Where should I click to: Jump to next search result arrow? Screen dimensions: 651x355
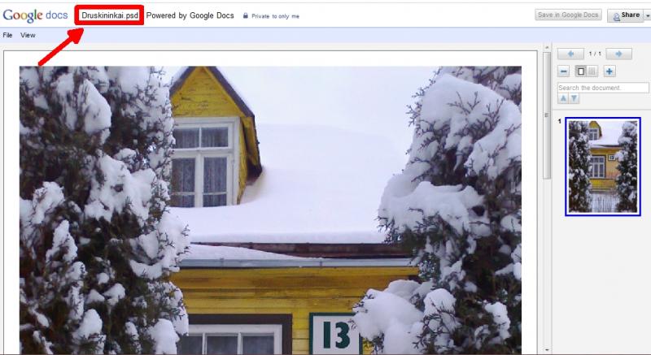574,98
